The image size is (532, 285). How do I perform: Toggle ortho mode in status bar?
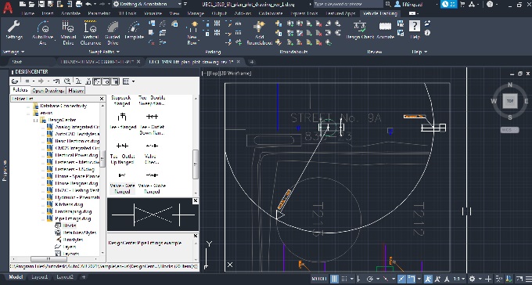click(359, 279)
